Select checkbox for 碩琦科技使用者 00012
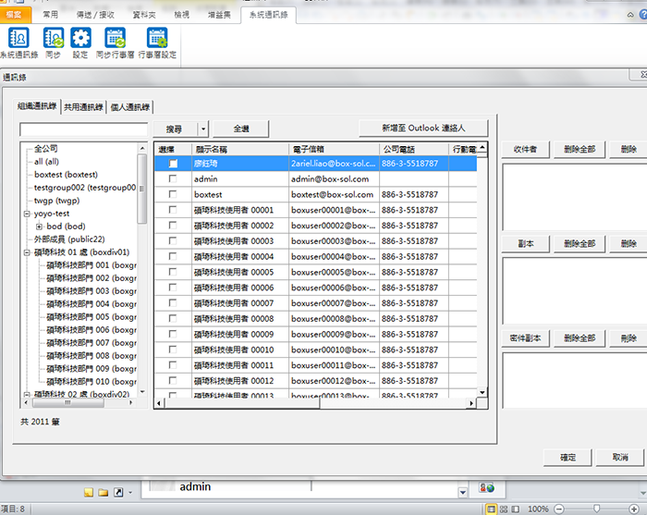This screenshot has height=515, width=647. (173, 381)
